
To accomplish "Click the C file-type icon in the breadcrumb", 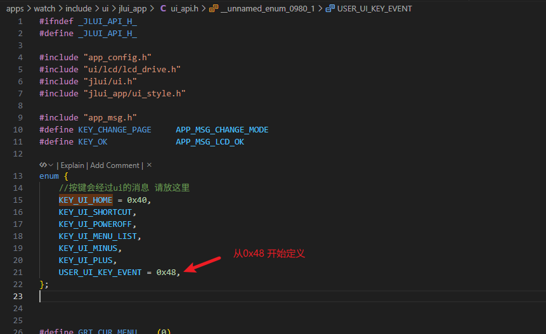I will click(163, 8).
